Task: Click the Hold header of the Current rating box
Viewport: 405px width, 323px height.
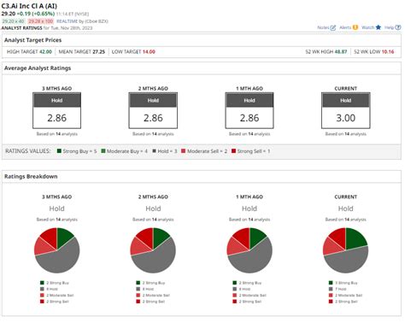Action: [x=346, y=100]
